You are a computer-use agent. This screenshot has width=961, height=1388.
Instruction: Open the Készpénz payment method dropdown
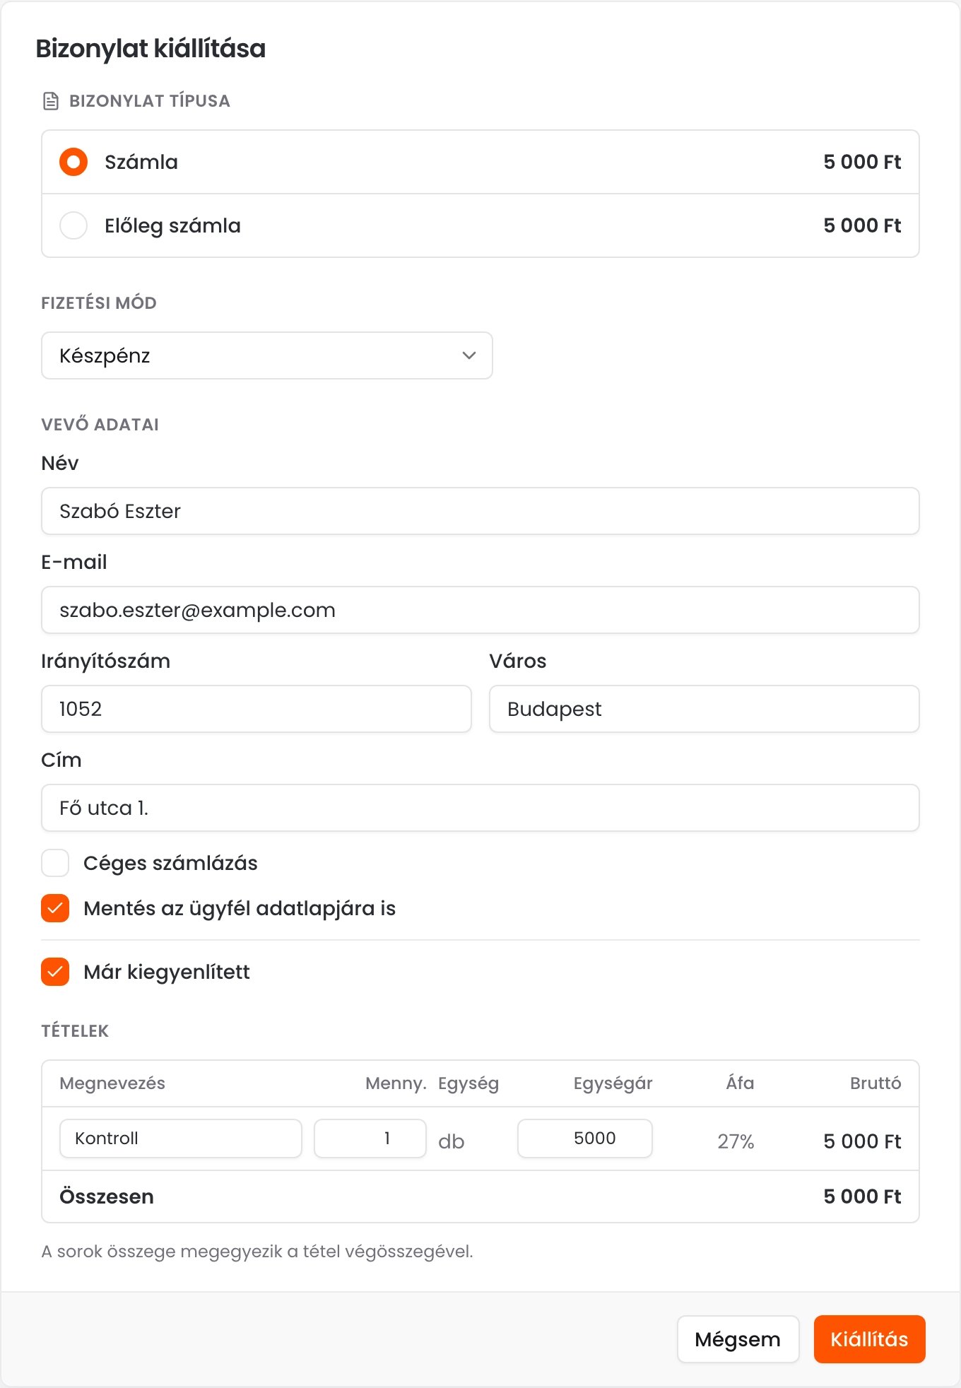267,355
